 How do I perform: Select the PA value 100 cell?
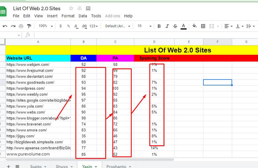[x=115, y=88]
